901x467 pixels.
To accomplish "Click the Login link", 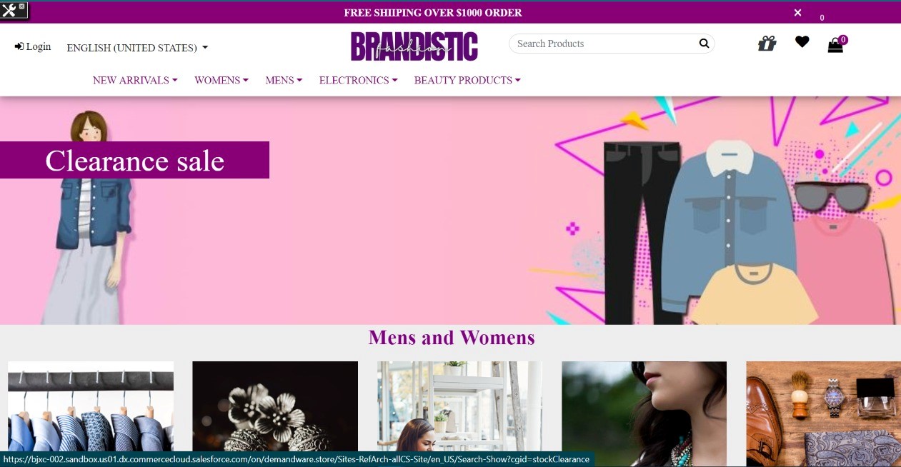I will (x=33, y=46).
